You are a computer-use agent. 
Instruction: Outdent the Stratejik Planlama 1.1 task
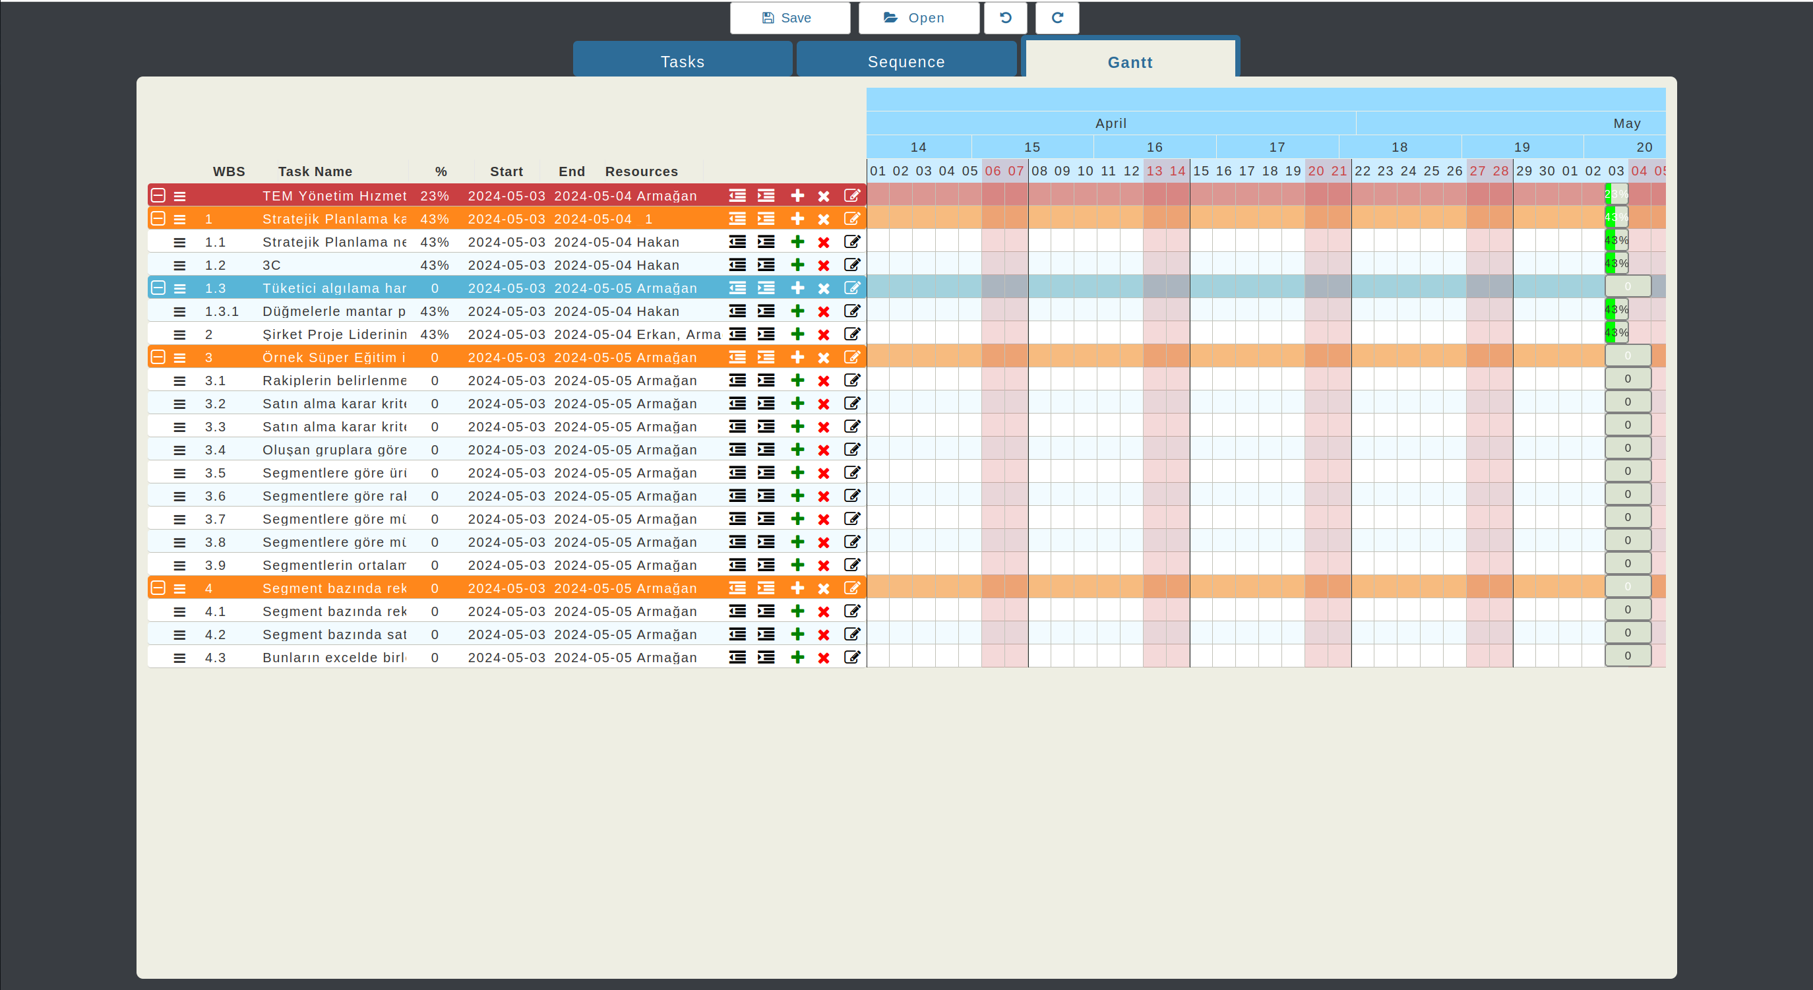tap(737, 242)
